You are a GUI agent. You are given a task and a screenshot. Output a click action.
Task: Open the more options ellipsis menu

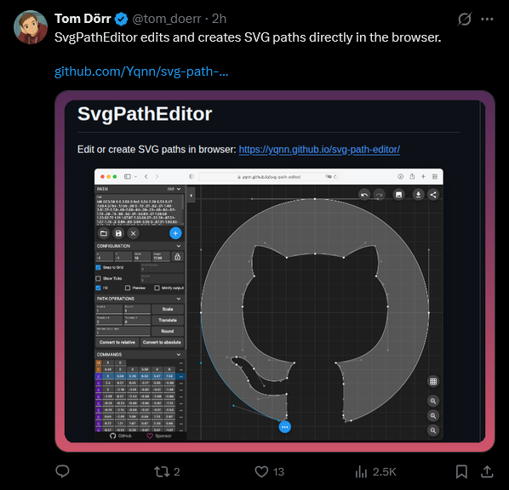click(x=487, y=20)
